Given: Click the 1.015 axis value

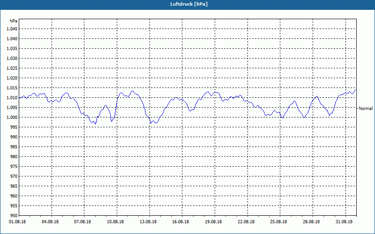Looking at the screenshot, I should click(x=12, y=88).
